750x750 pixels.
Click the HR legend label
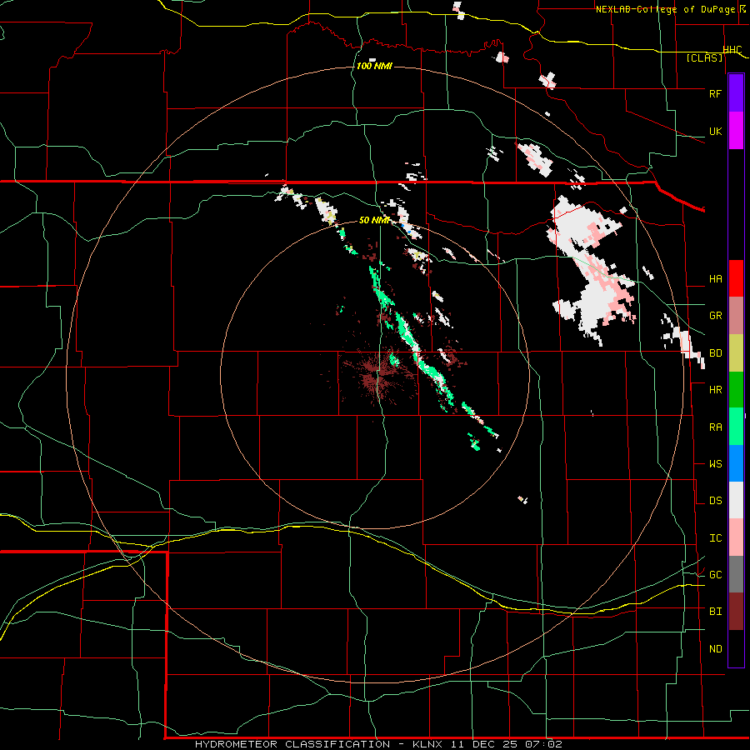click(x=715, y=390)
